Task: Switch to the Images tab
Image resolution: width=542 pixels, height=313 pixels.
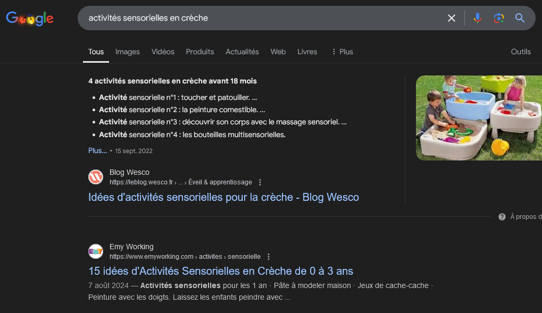Action: pos(128,52)
